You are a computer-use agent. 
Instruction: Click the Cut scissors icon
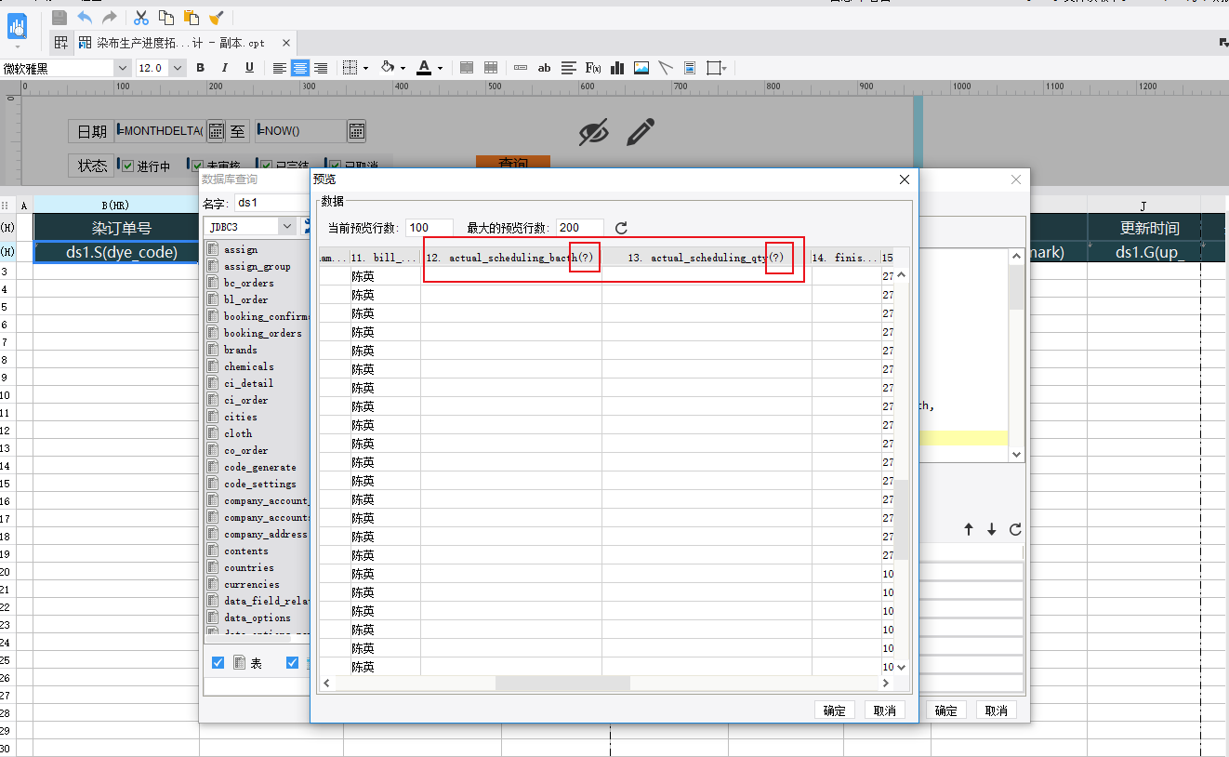(141, 18)
